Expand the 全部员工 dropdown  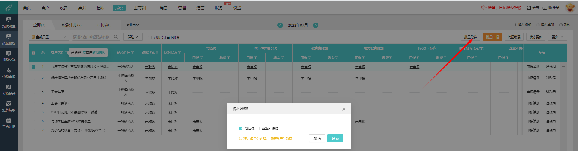point(64,37)
